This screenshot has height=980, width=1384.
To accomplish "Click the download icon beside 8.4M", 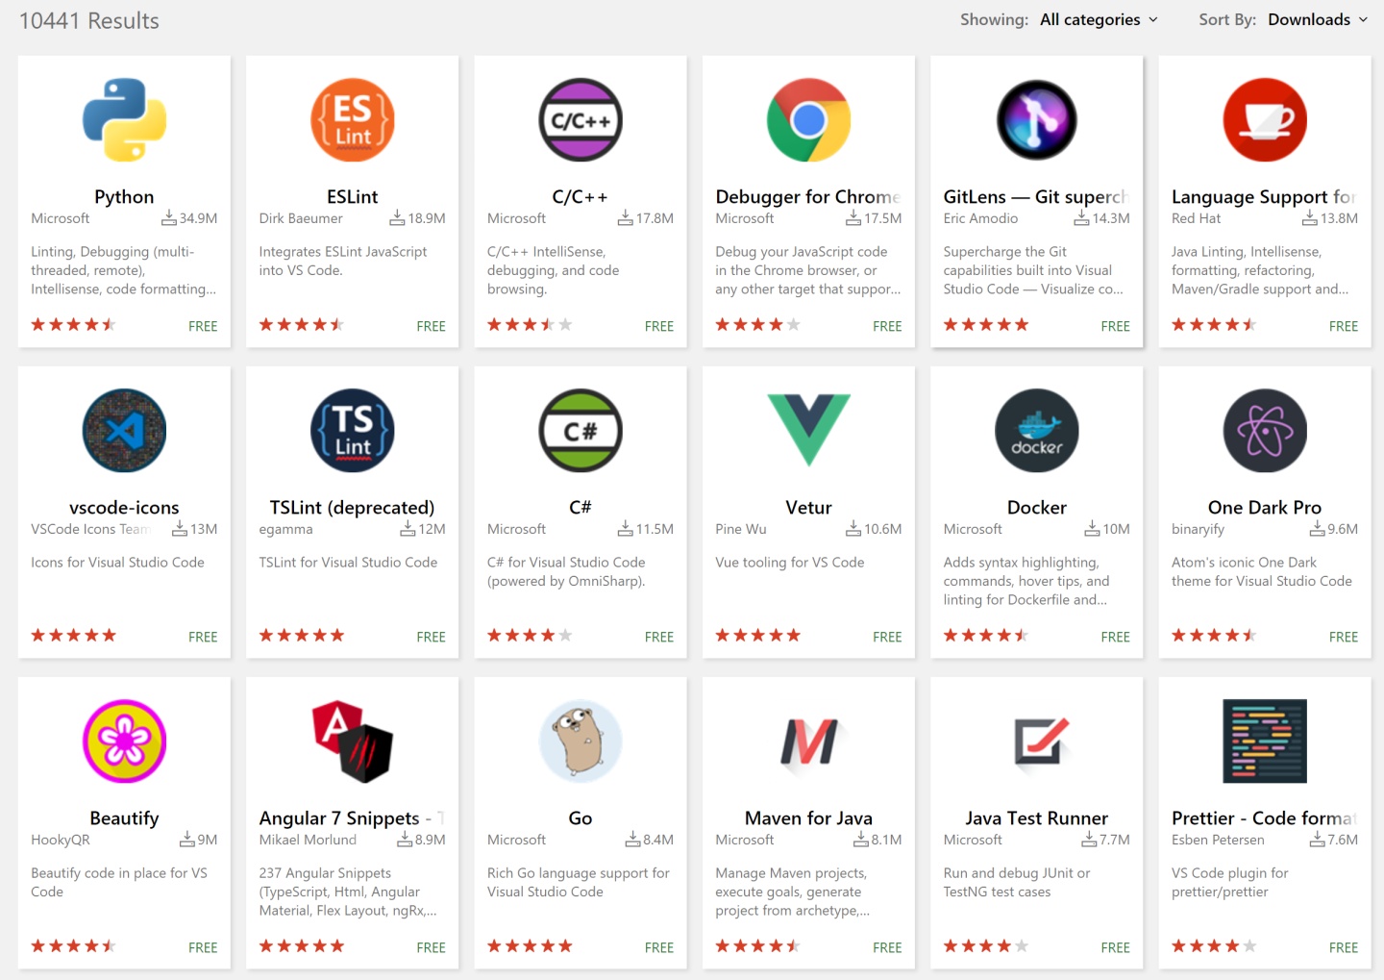I will (x=632, y=840).
